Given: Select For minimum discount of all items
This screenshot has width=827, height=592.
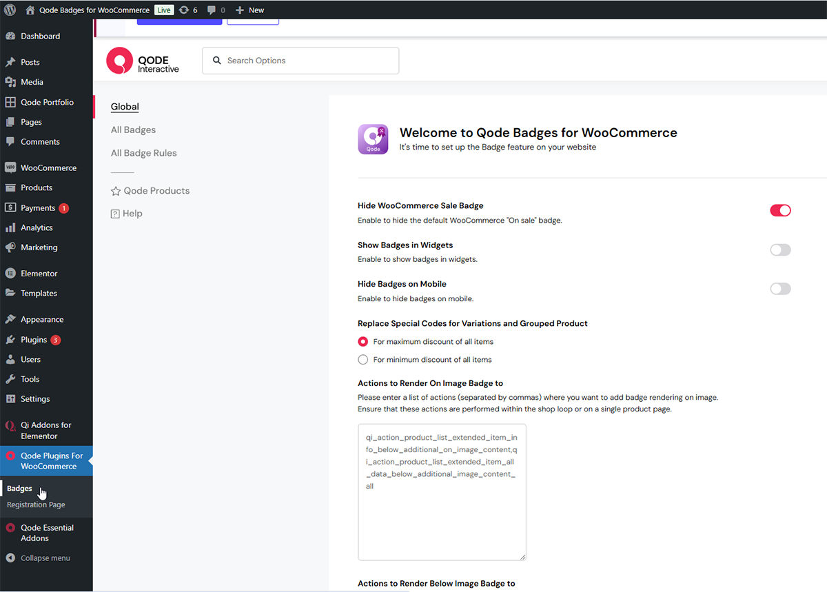Looking at the screenshot, I should click(363, 360).
